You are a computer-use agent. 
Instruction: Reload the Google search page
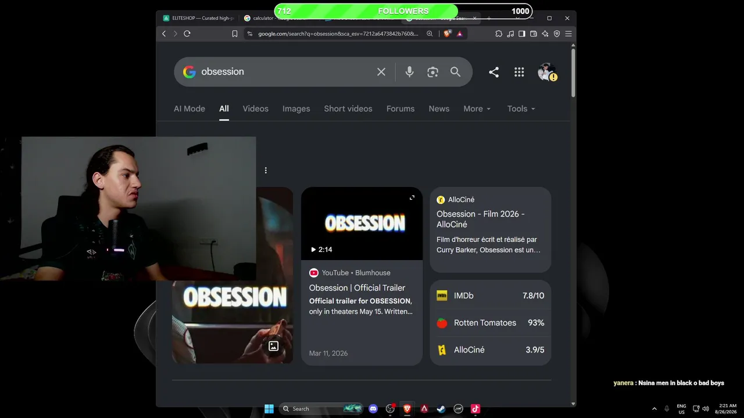point(187,34)
